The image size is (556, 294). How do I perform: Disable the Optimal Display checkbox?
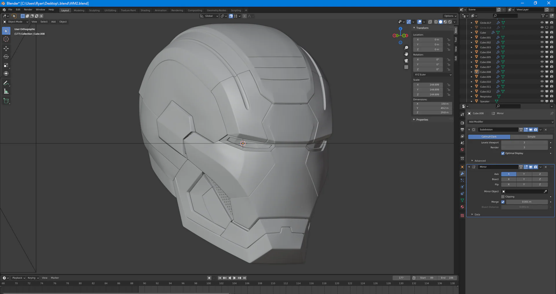point(503,153)
